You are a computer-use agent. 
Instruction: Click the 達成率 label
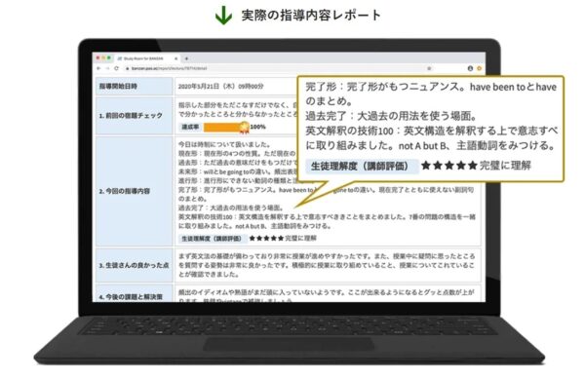pos(190,127)
